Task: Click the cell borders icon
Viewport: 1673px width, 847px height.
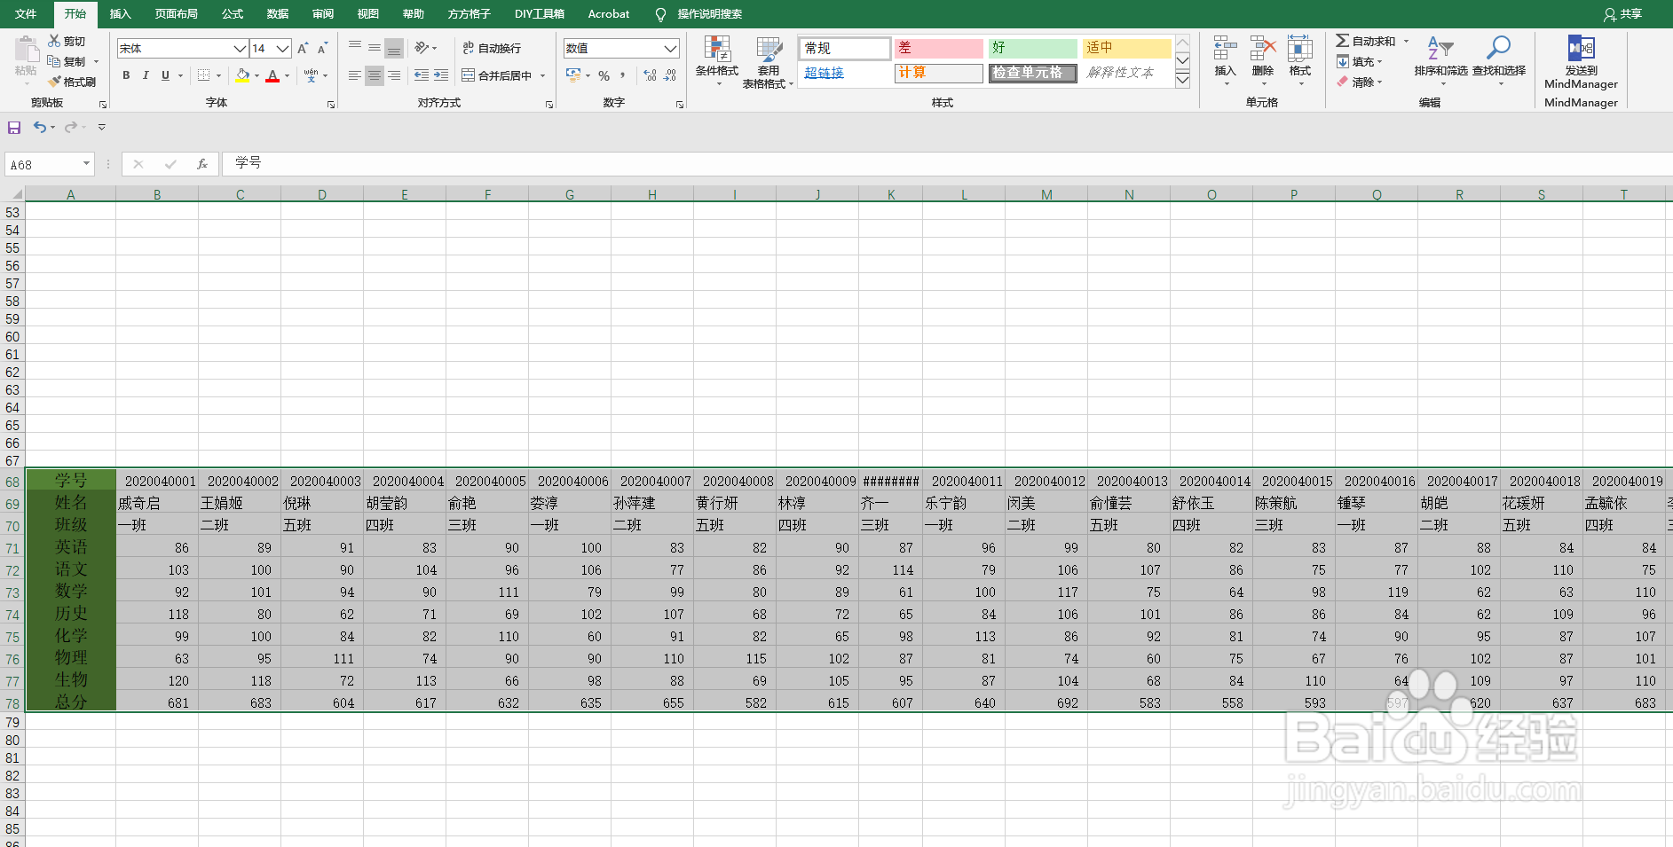Action: (203, 75)
